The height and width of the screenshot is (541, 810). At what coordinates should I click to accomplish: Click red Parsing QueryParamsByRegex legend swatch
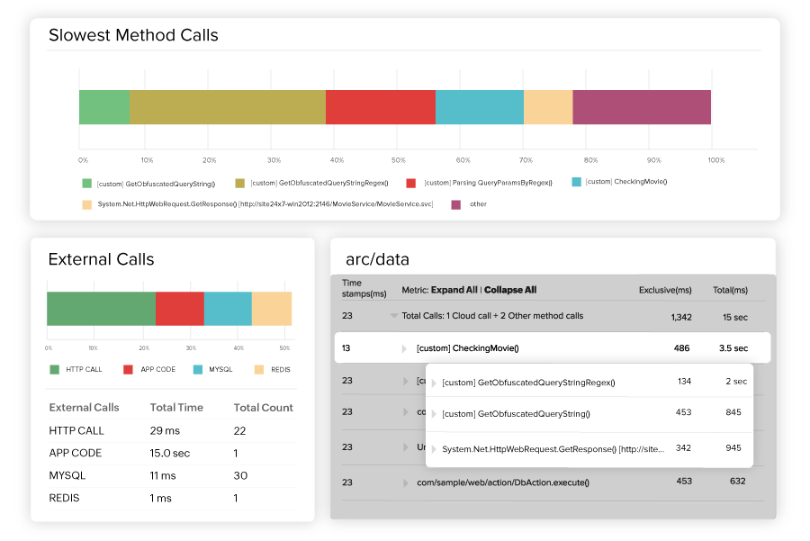tap(411, 184)
